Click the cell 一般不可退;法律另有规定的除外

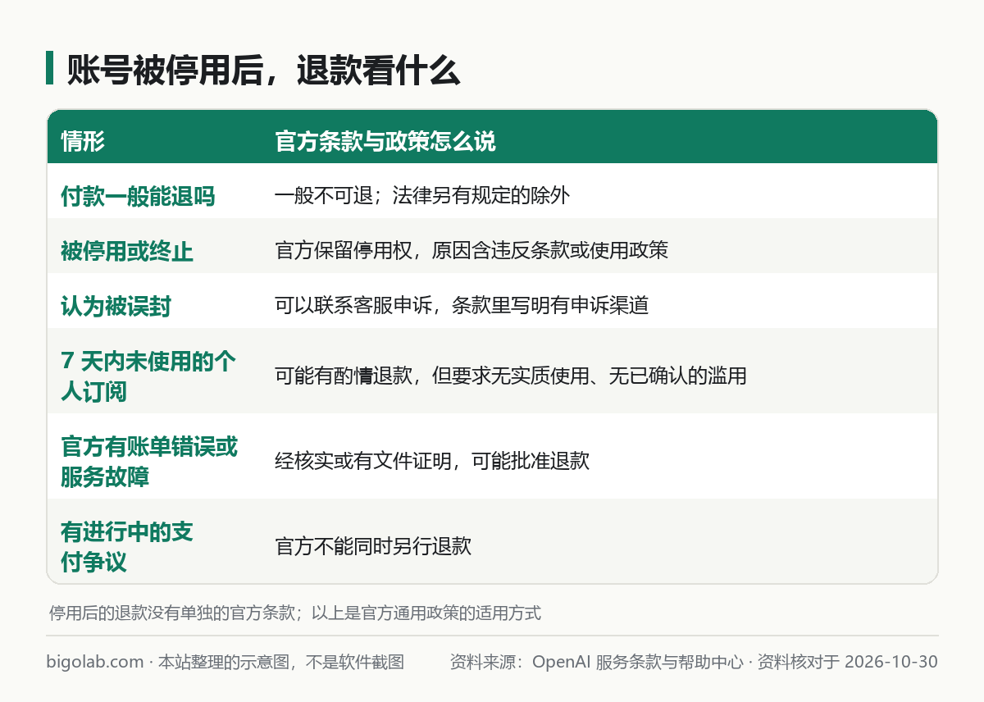[422, 196]
